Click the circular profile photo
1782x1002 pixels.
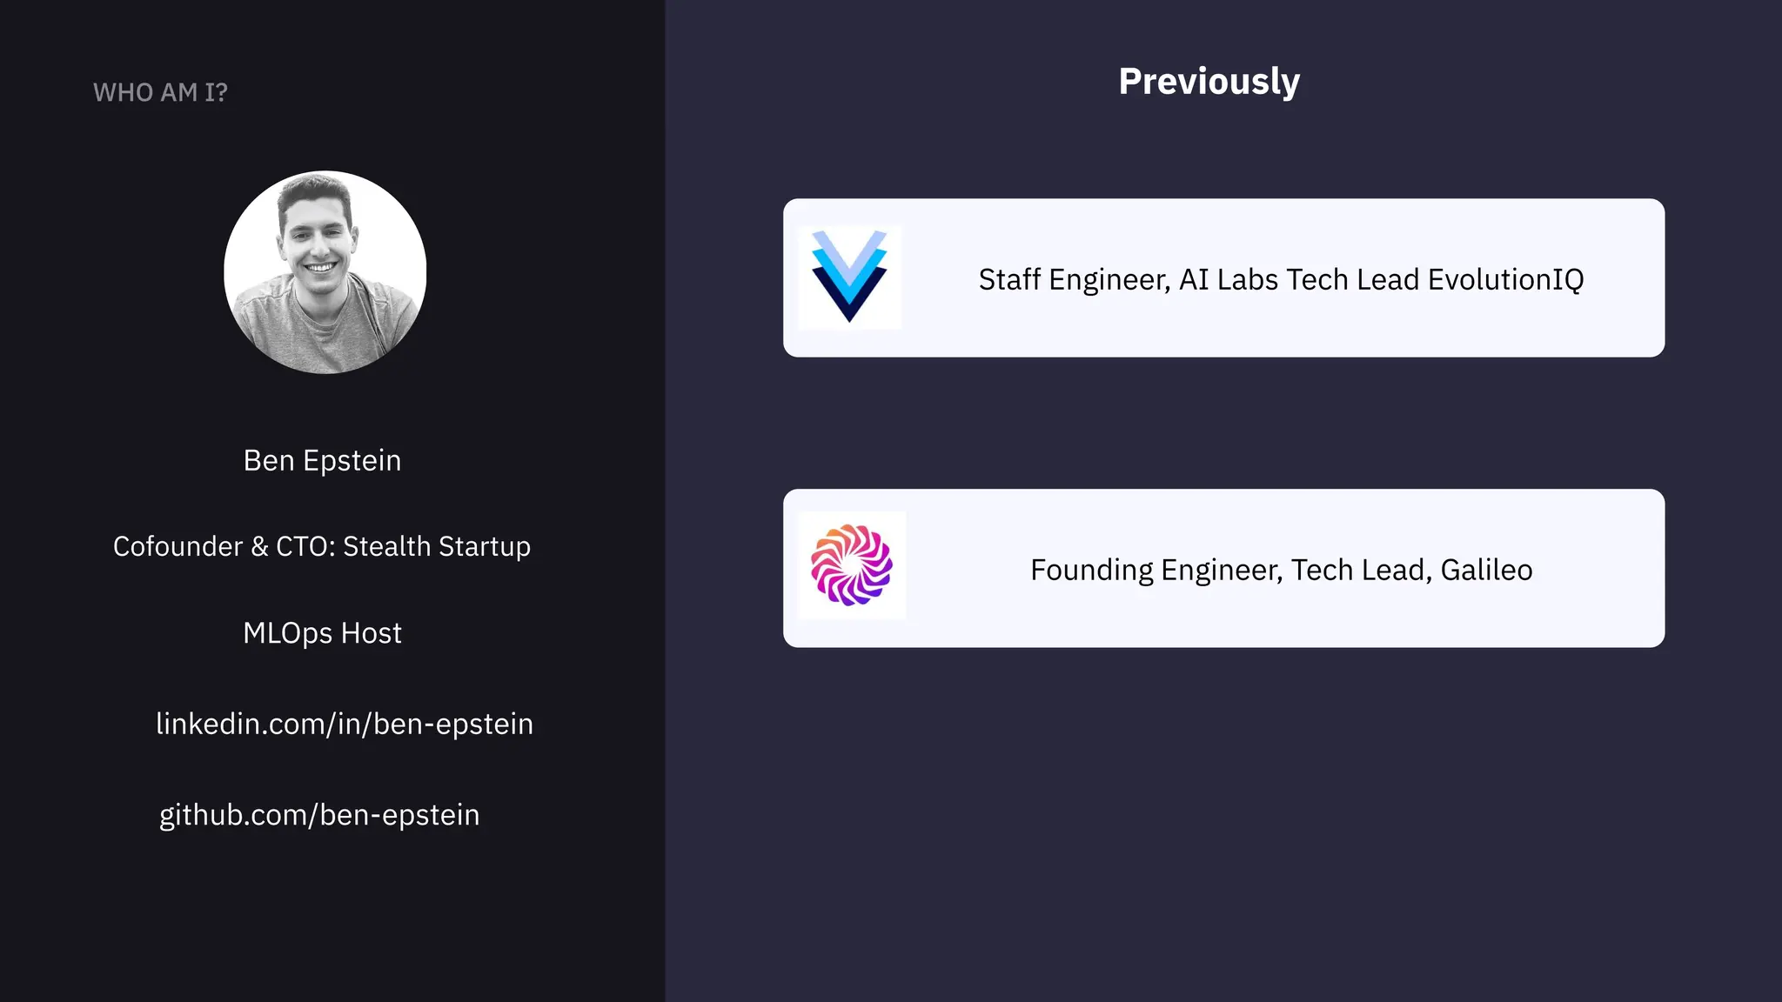coord(325,272)
